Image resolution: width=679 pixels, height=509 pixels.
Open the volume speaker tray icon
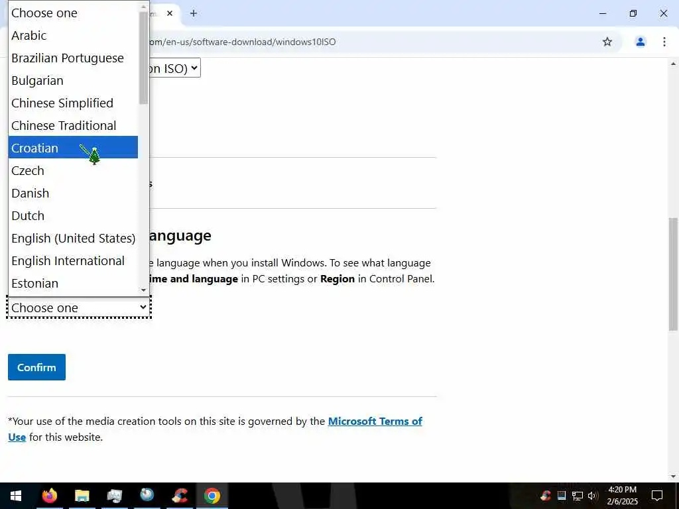[592, 496]
